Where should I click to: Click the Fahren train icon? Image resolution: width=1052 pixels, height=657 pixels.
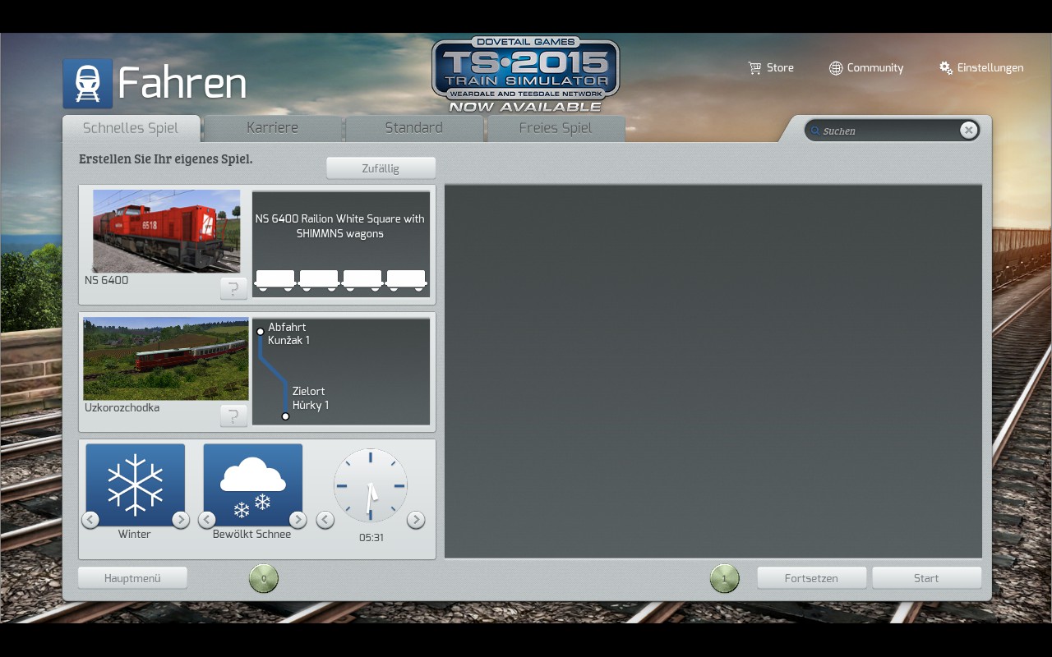tap(87, 83)
